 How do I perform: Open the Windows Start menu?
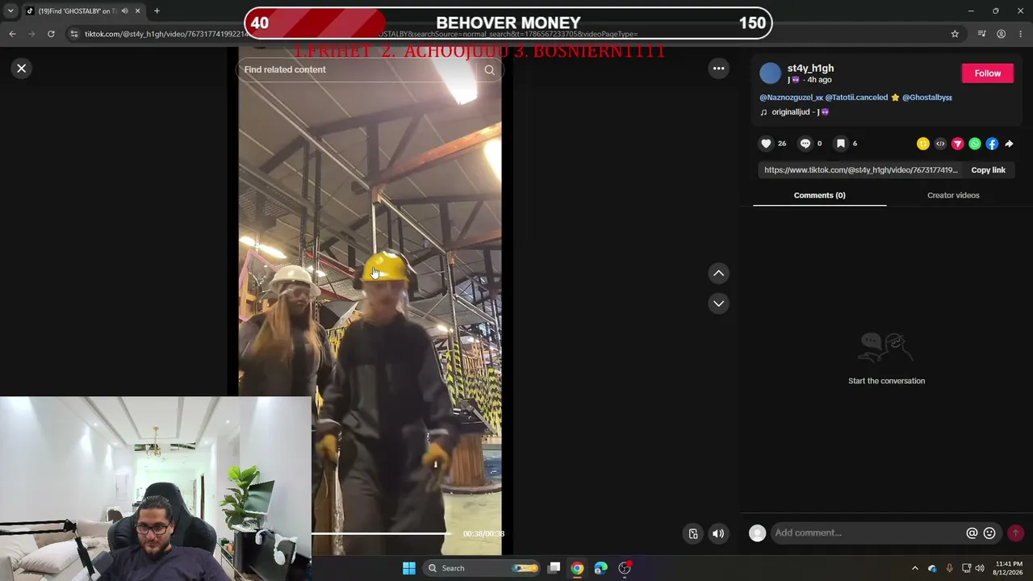(409, 568)
